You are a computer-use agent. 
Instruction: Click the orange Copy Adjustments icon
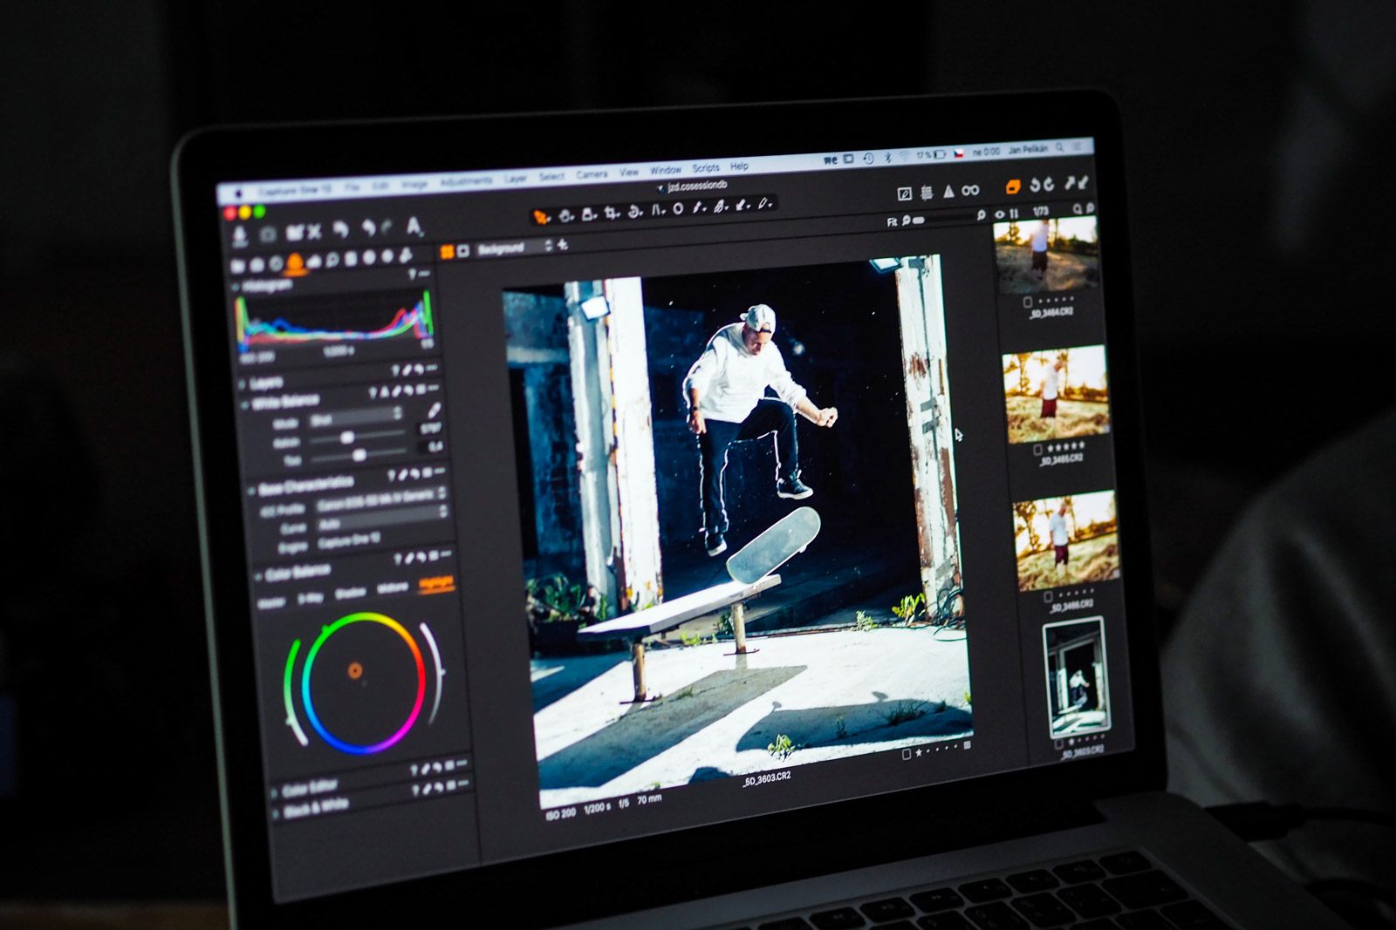1013,187
